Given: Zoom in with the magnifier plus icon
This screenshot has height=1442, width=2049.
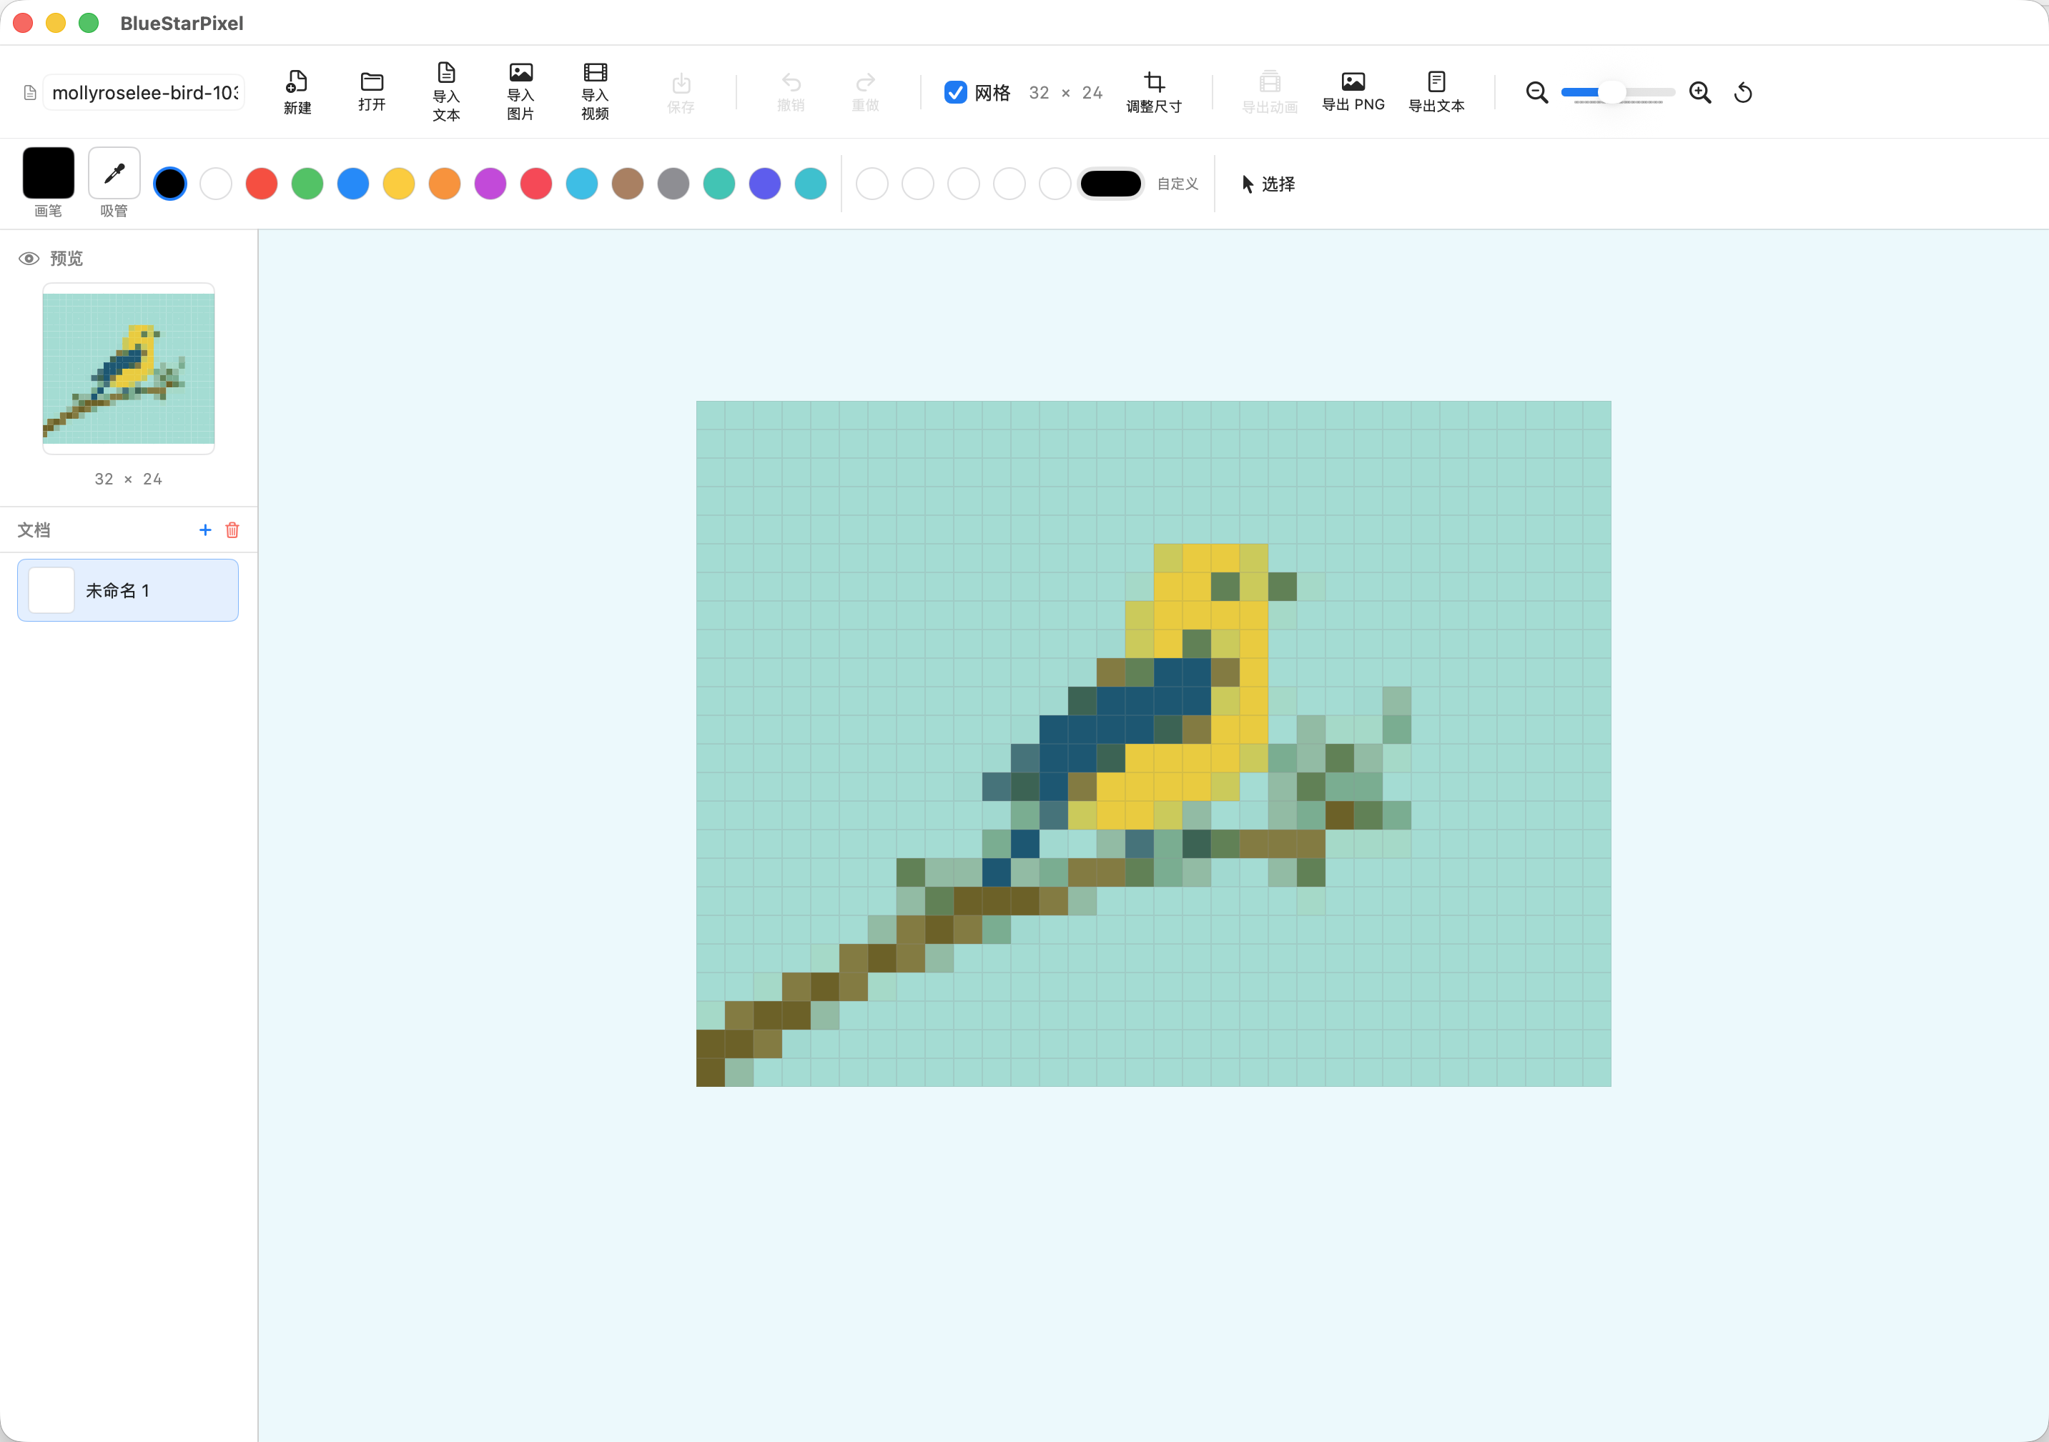Looking at the screenshot, I should [x=1700, y=93].
